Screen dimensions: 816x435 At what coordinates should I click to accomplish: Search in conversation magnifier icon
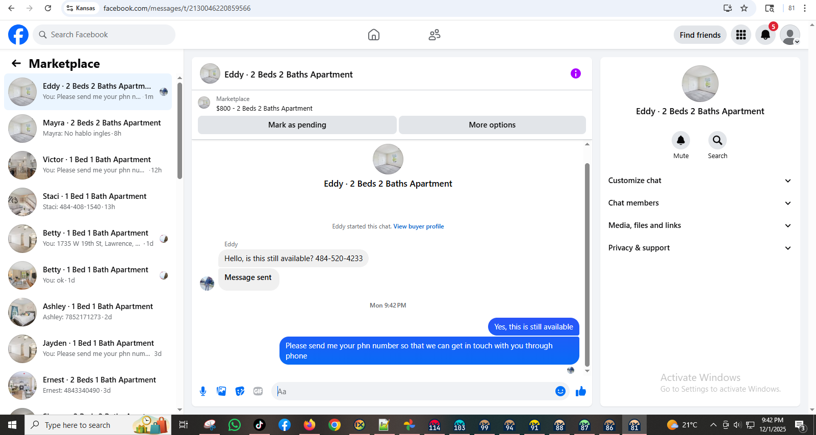(718, 140)
